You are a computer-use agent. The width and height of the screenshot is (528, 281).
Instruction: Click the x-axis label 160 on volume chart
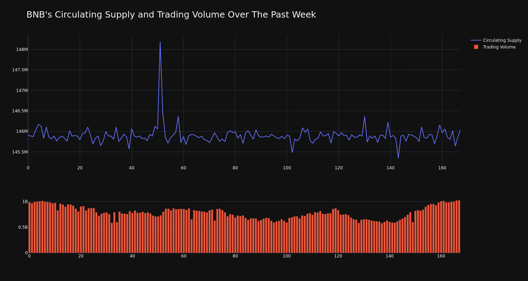point(441,256)
